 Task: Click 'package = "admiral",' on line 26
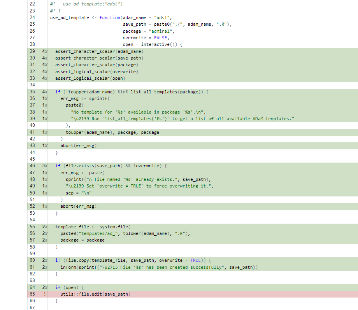tap(149, 31)
